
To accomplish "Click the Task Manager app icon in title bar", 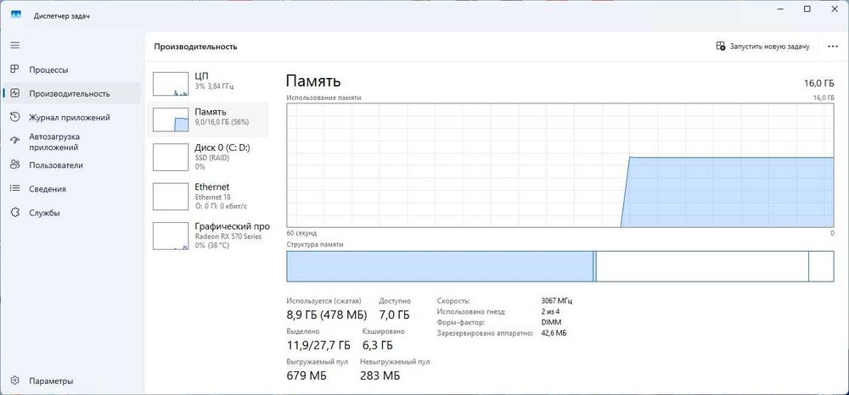I will (15, 15).
